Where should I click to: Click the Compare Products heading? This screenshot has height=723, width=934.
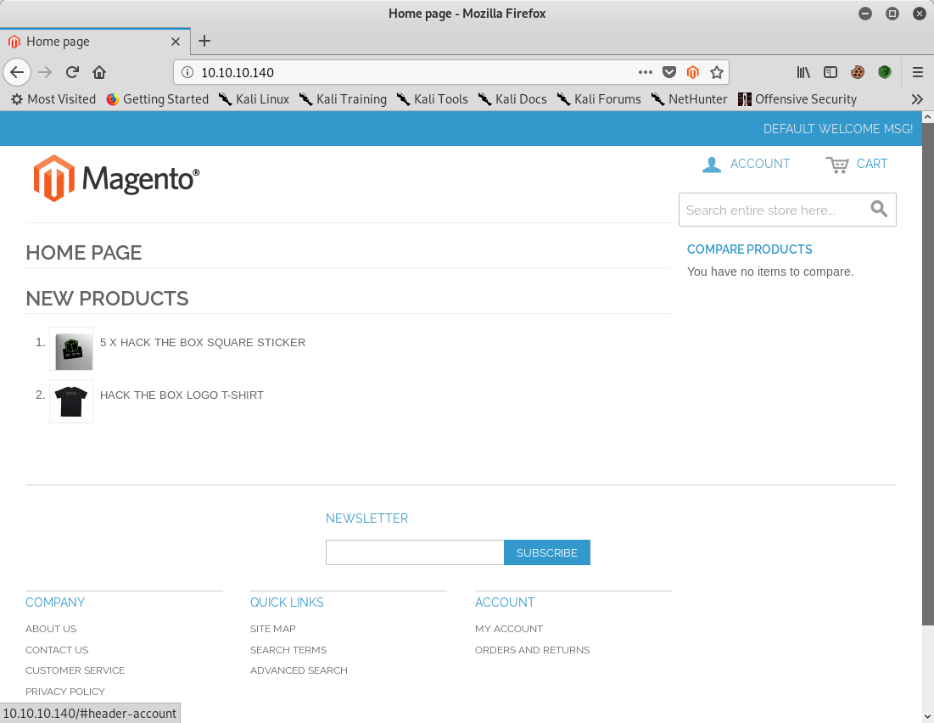click(x=749, y=249)
